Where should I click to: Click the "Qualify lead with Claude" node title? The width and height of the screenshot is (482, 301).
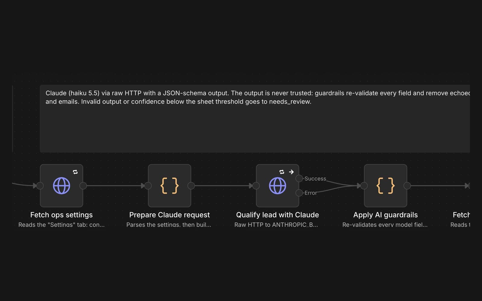coord(277,215)
